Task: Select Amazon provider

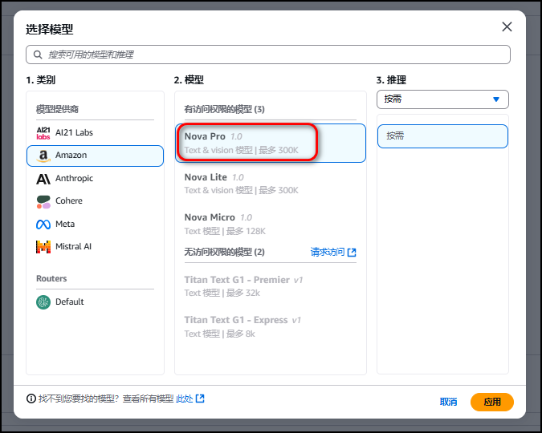Action: 95,156
